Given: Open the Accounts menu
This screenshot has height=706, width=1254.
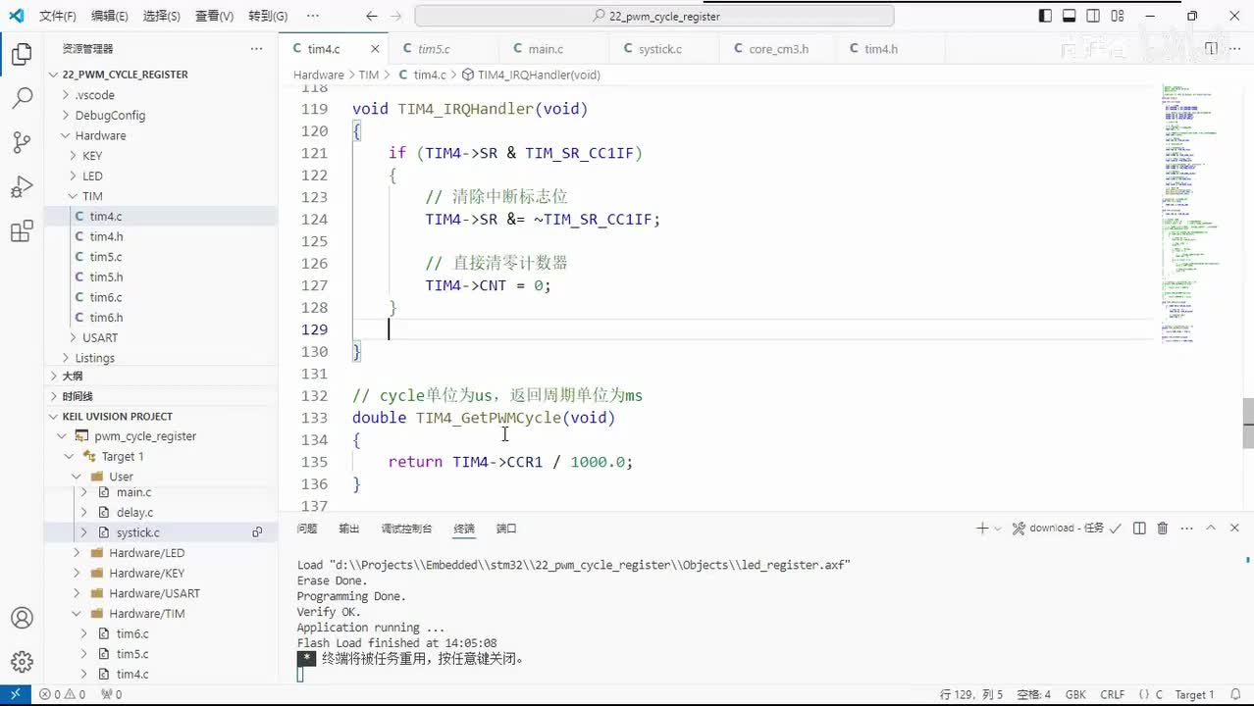Looking at the screenshot, I should pos(22,619).
